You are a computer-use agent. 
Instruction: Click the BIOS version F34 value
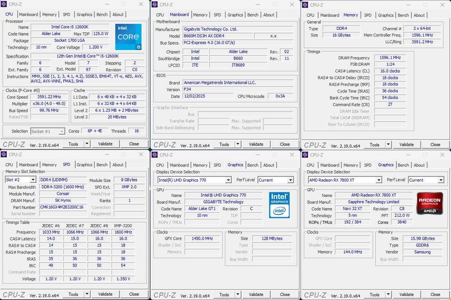(238, 89)
